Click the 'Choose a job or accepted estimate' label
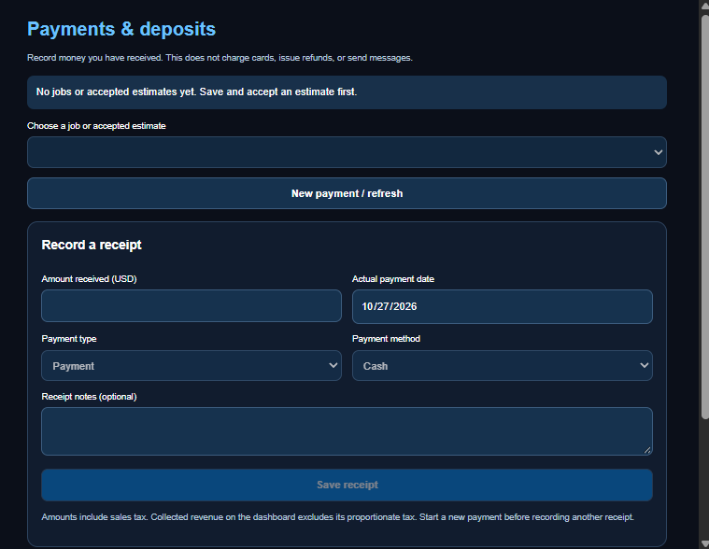Viewport: 709px width, 549px height. pyautogui.click(x=96, y=126)
